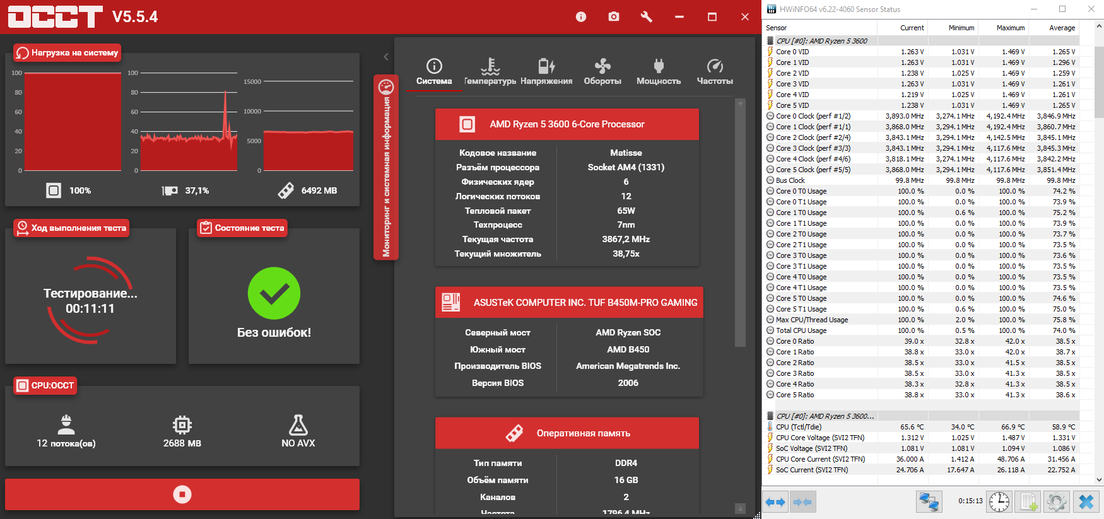This screenshot has width=1104, height=519.
Task: Click the Maximum column header in HWiNFO
Action: [1010, 28]
